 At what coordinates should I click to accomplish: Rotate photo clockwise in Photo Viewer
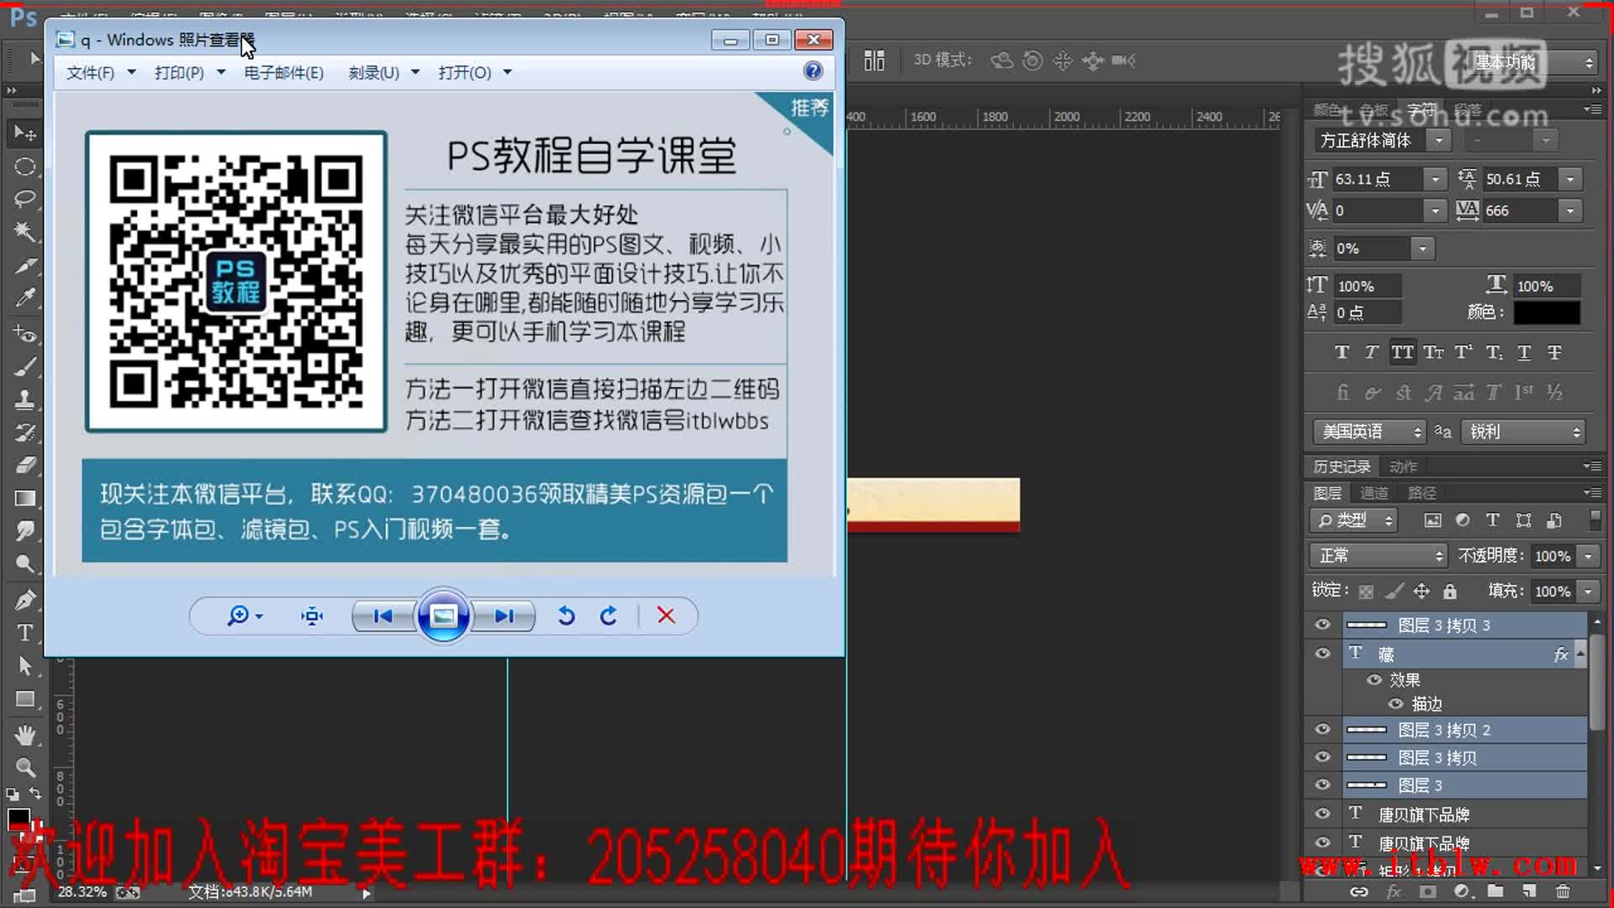click(x=609, y=616)
